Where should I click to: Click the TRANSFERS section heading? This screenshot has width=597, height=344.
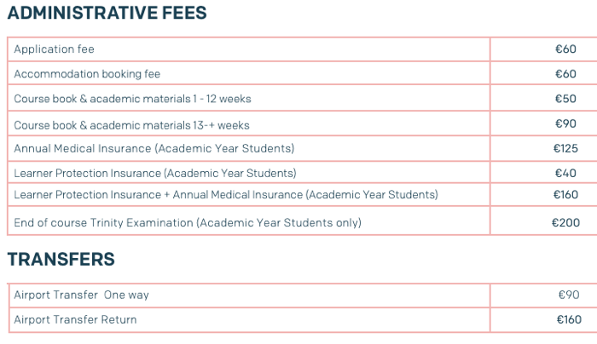coord(61,259)
